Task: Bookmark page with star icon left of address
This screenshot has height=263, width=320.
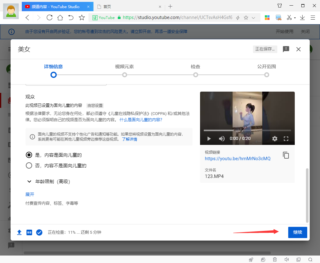Action: tap(82, 17)
